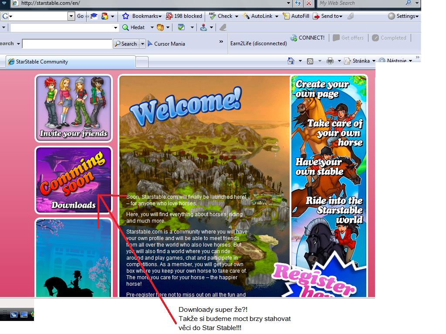Click the Cursor Mania arrow icon
This screenshot has height=334, width=446.
coord(150,43)
